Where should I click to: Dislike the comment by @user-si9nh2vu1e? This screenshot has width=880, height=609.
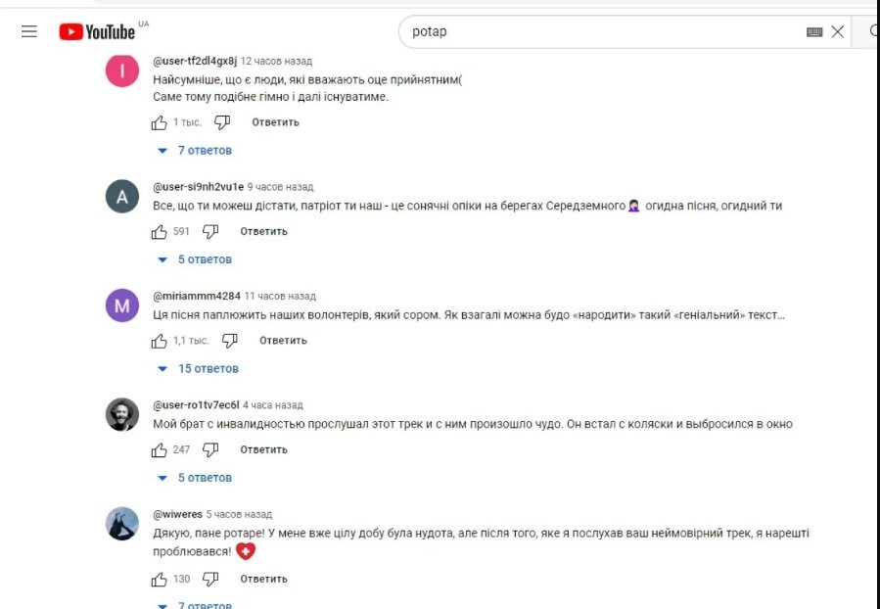[x=210, y=231]
